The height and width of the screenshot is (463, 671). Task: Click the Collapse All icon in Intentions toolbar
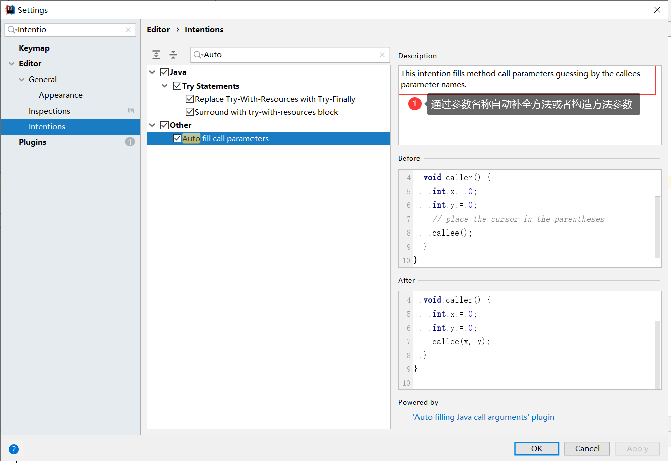coord(173,55)
